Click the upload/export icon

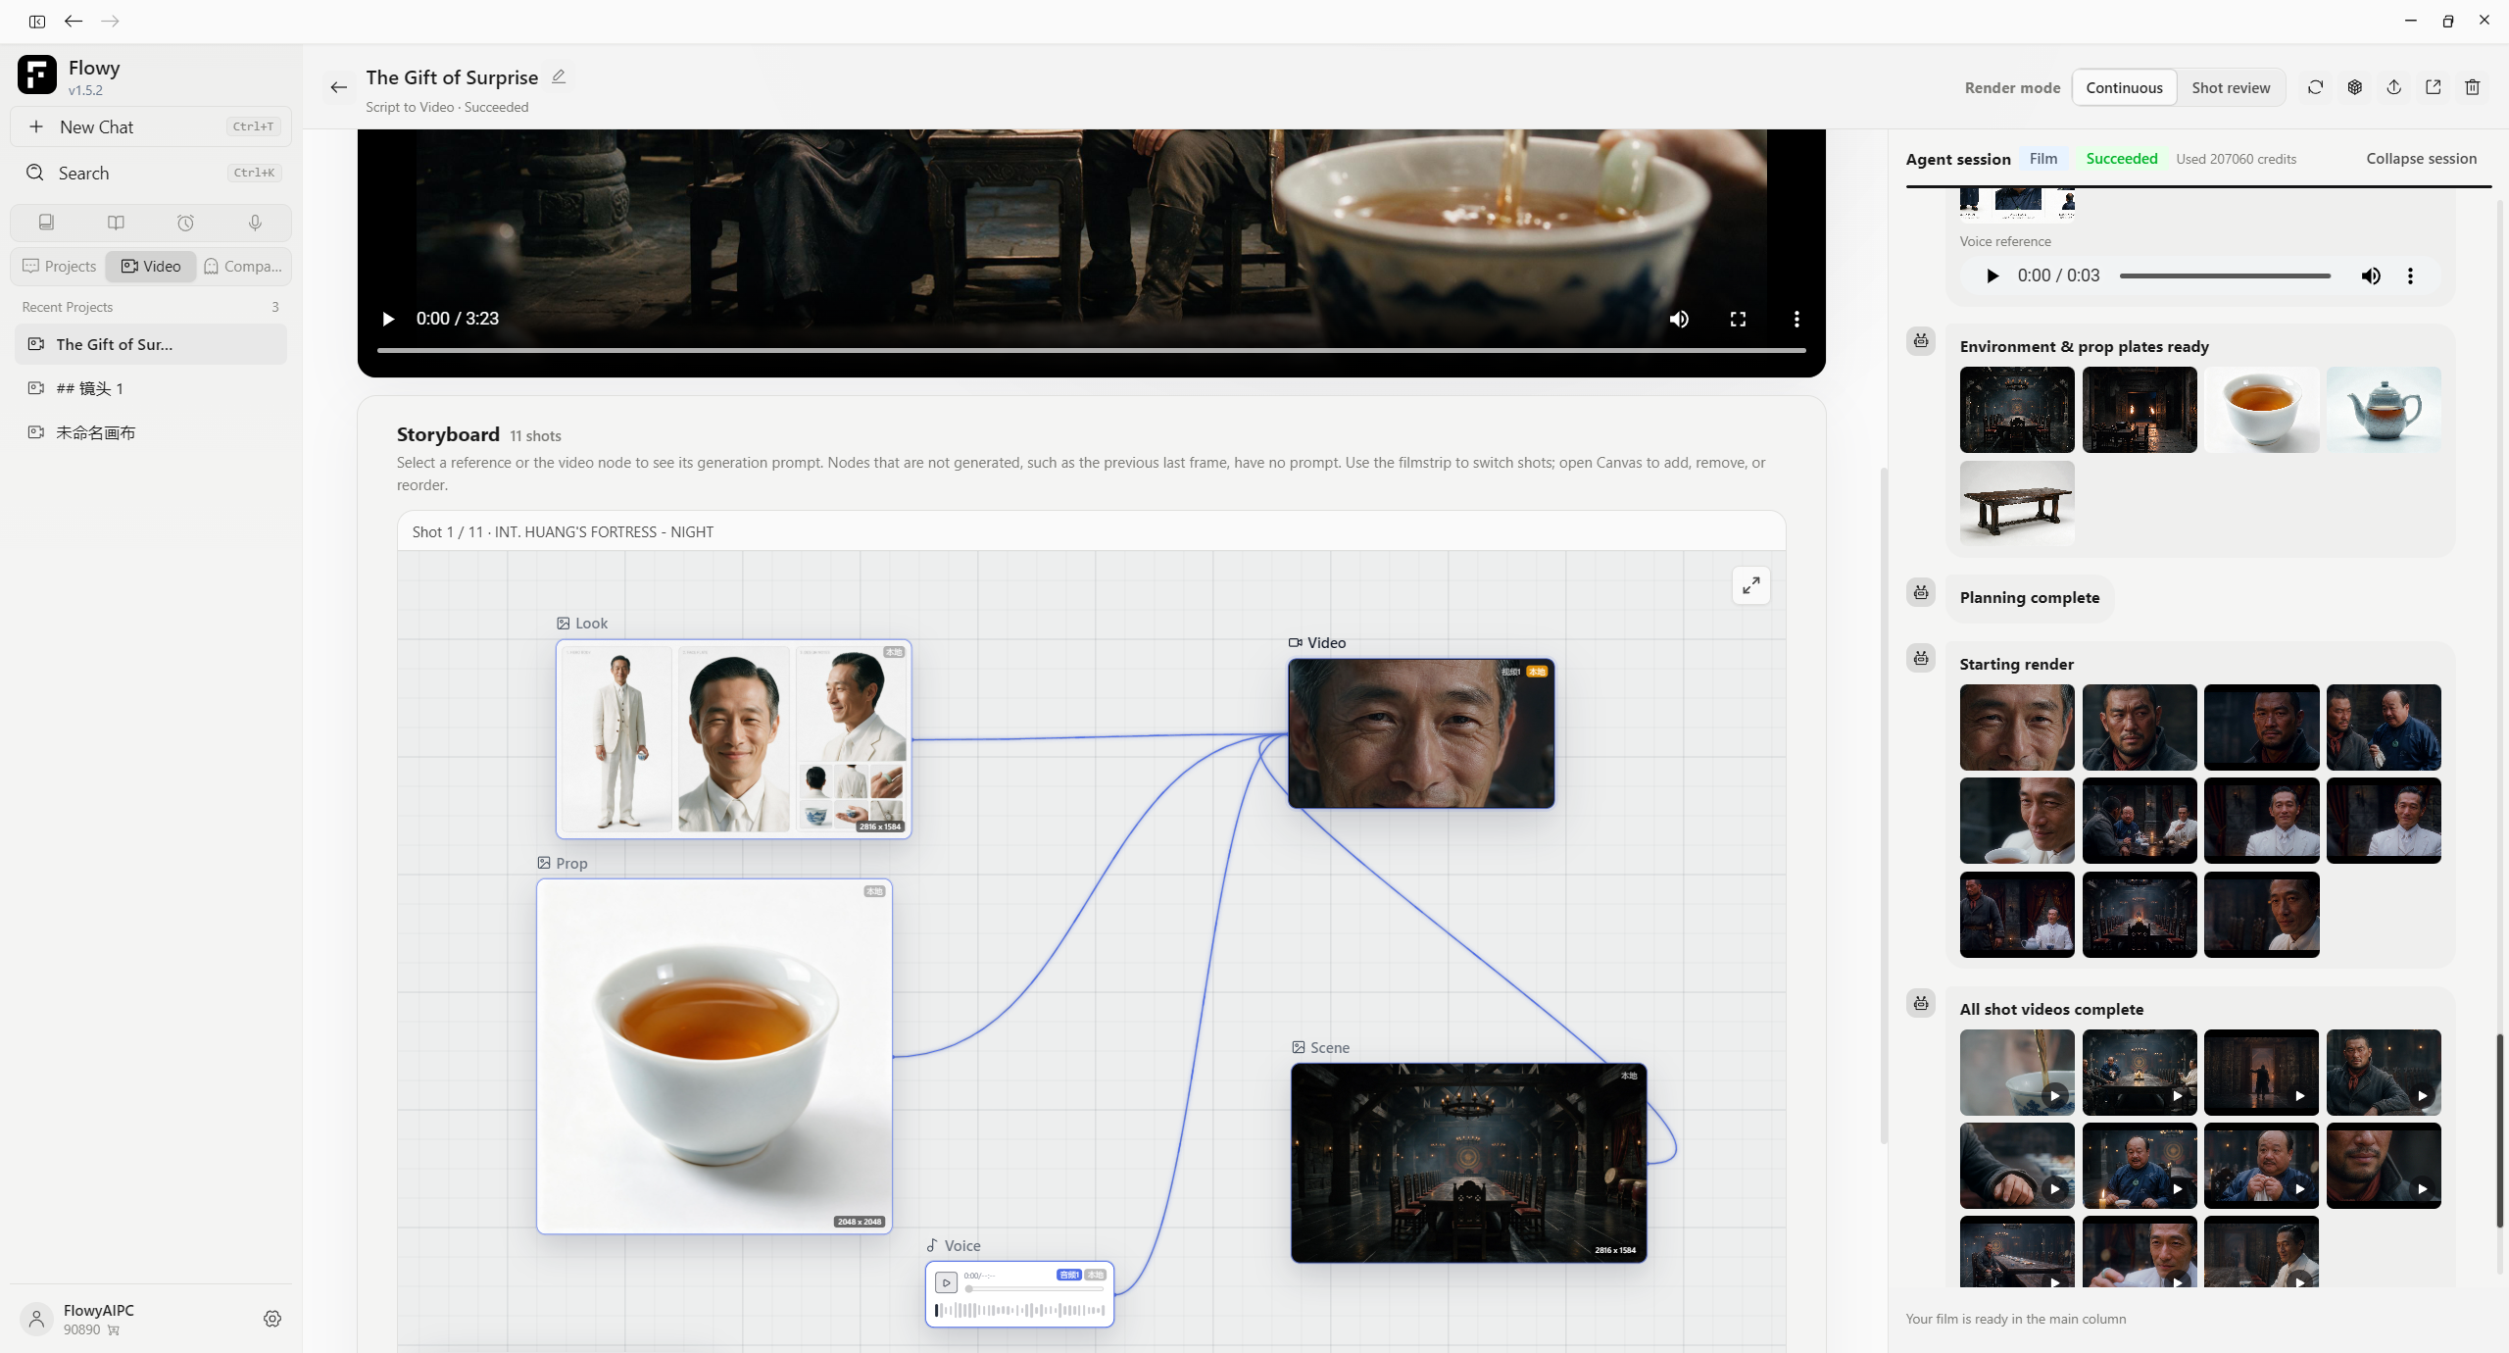[2393, 87]
